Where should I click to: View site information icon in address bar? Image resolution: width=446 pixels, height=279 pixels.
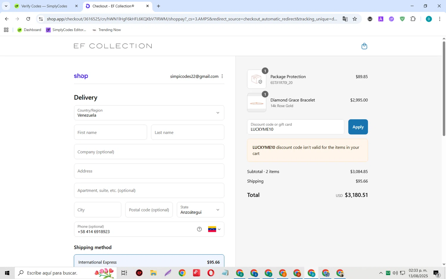41,19
